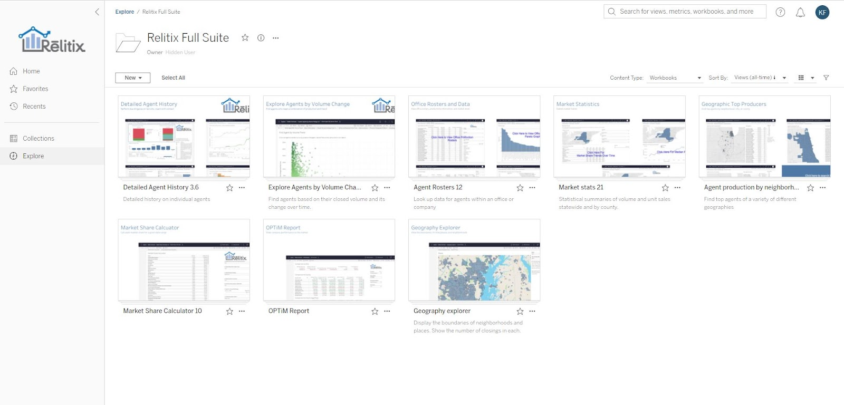Show details info for Relitix Full Suite
The image size is (844, 405).
tap(261, 37)
